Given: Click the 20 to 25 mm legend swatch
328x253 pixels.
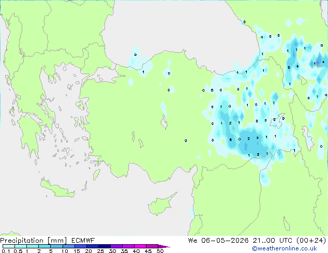Looking at the screenshot, I should click(93, 246).
